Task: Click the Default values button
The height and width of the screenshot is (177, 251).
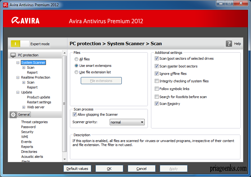Action: [x=77, y=169]
